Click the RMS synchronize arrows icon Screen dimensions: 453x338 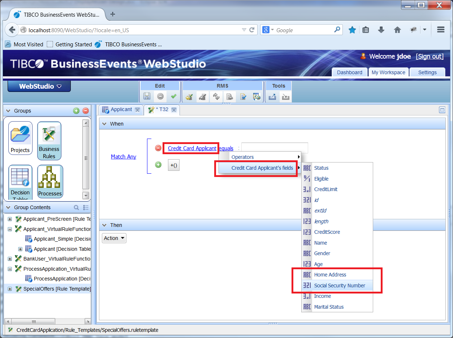[x=216, y=97]
